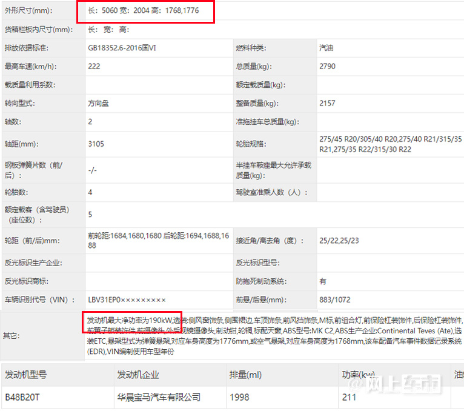Select engine maker cell '华晨宝马汽车有限公司'
The width and height of the screenshot is (464, 411).
(x=159, y=397)
